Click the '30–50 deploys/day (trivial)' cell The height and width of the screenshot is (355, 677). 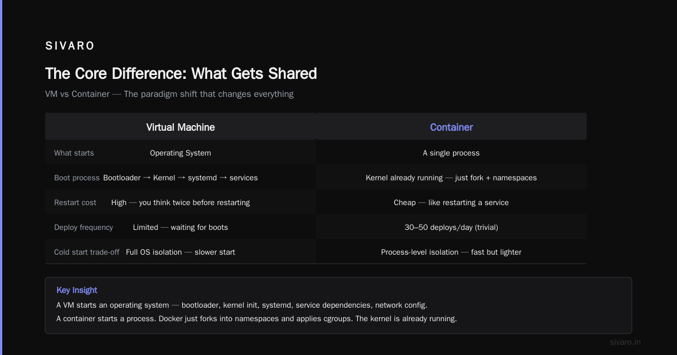coord(451,228)
